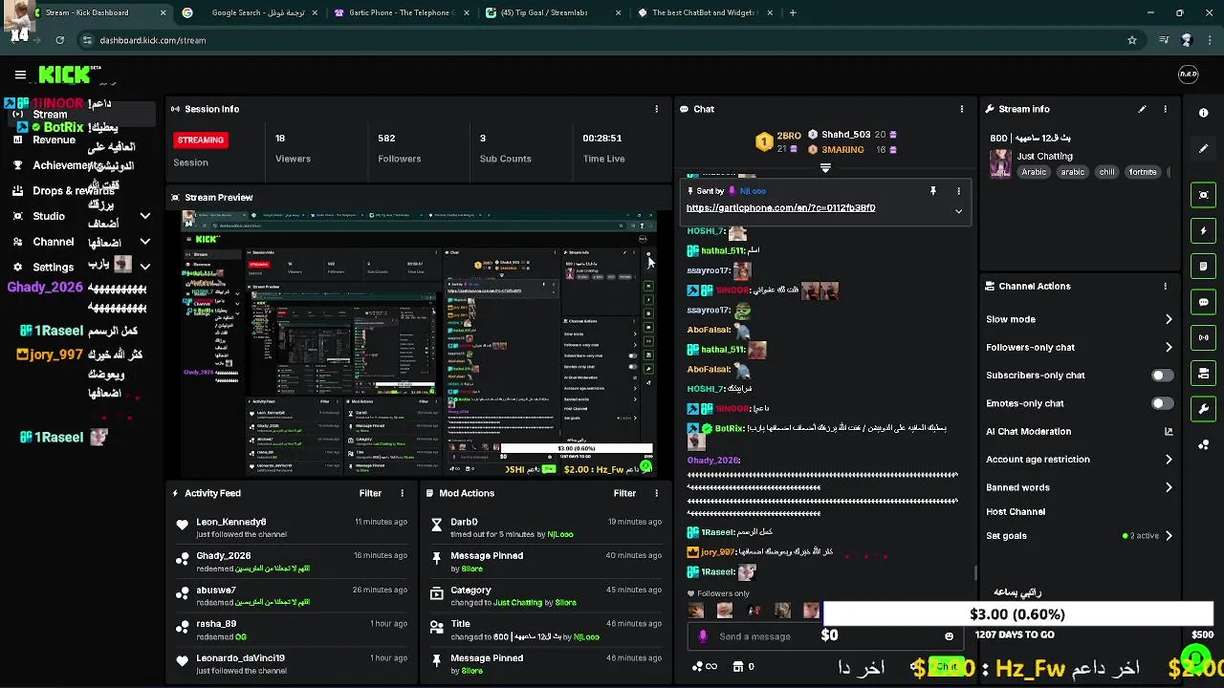Toggle Emotes-only chat switch
The image size is (1224, 688).
[1161, 403]
